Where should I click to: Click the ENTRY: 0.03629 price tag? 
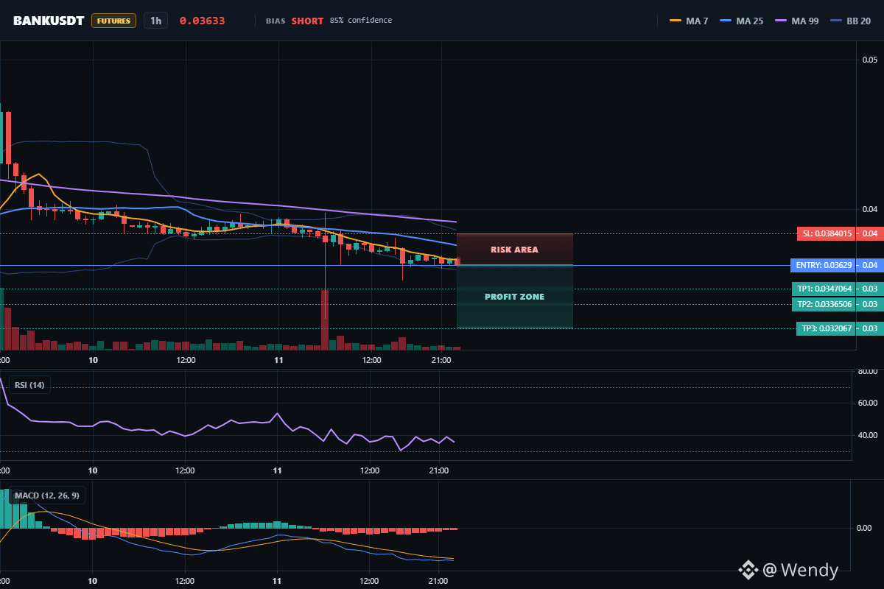823,265
